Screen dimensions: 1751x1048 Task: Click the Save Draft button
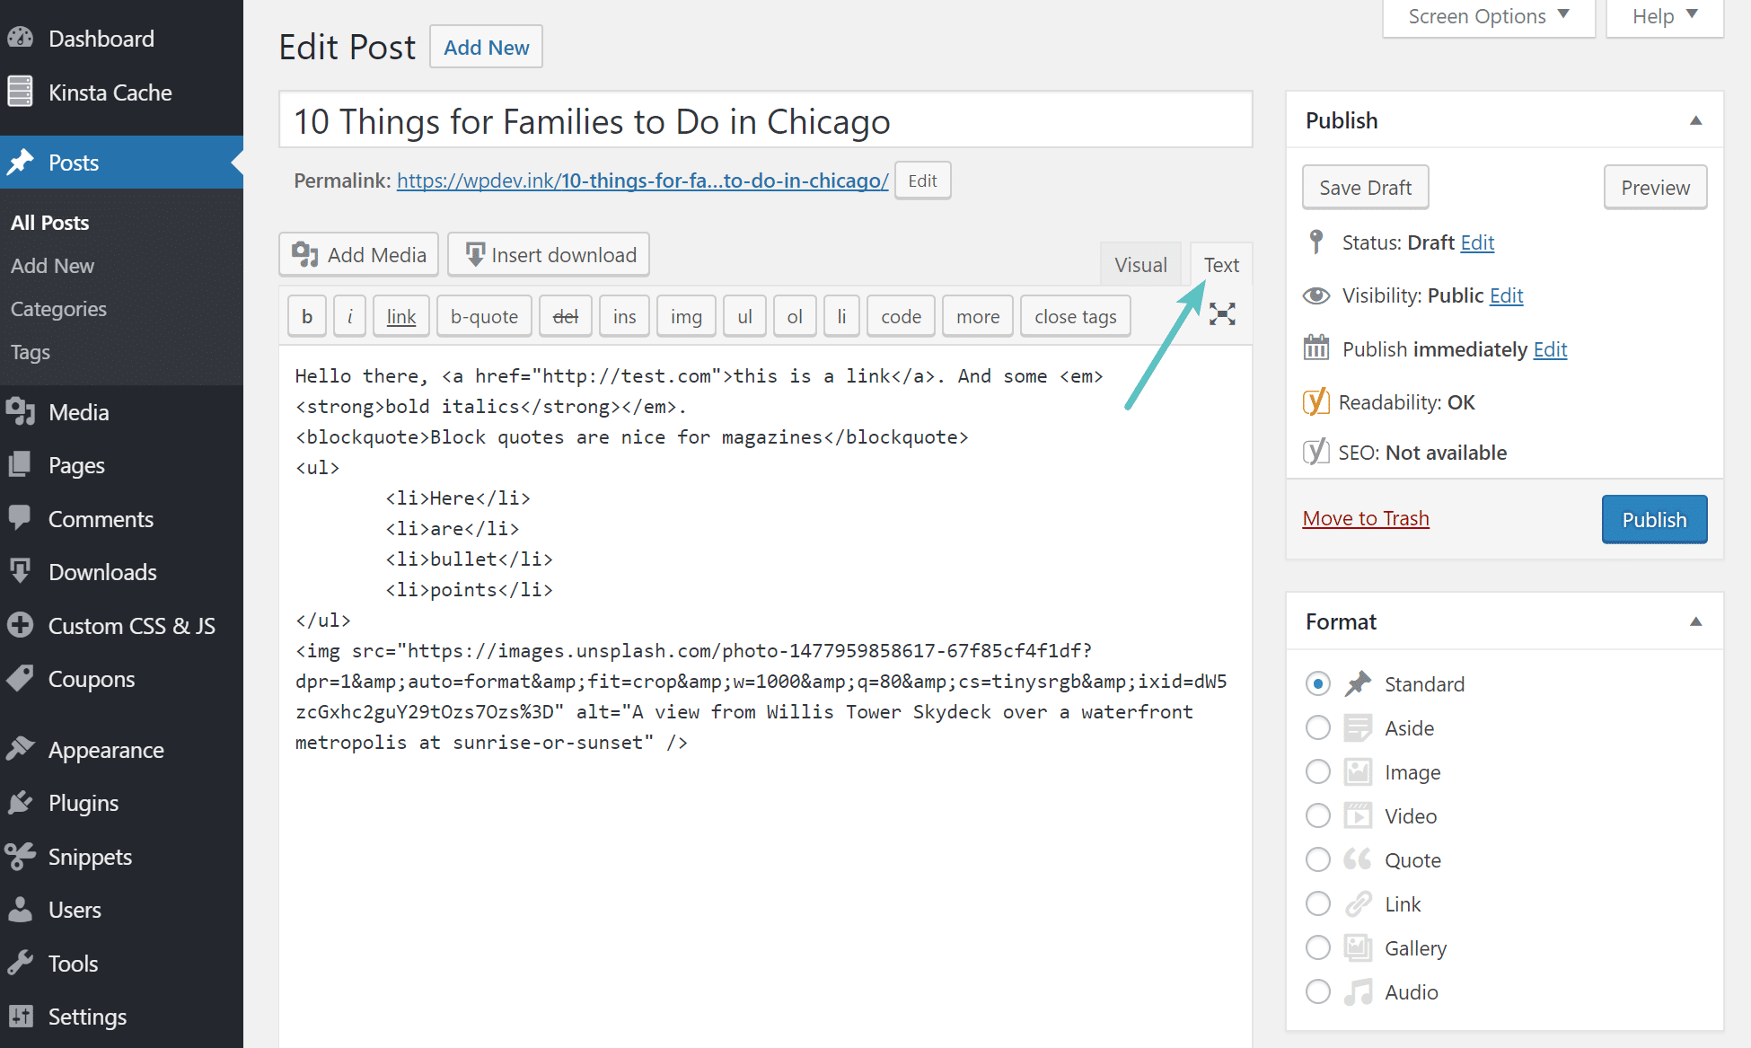pyautogui.click(x=1364, y=187)
